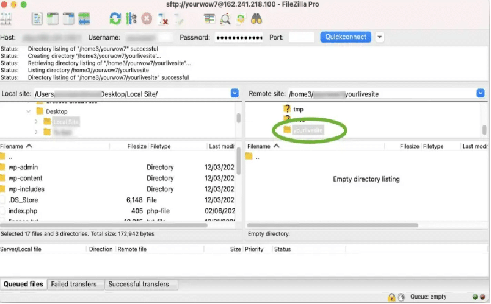Open the Site Manager icon
The image size is (491, 304).
(5, 19)
